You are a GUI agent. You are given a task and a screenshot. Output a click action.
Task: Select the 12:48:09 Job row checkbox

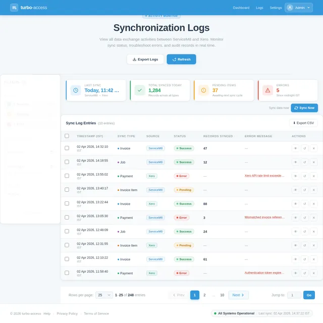coord(67,232)
